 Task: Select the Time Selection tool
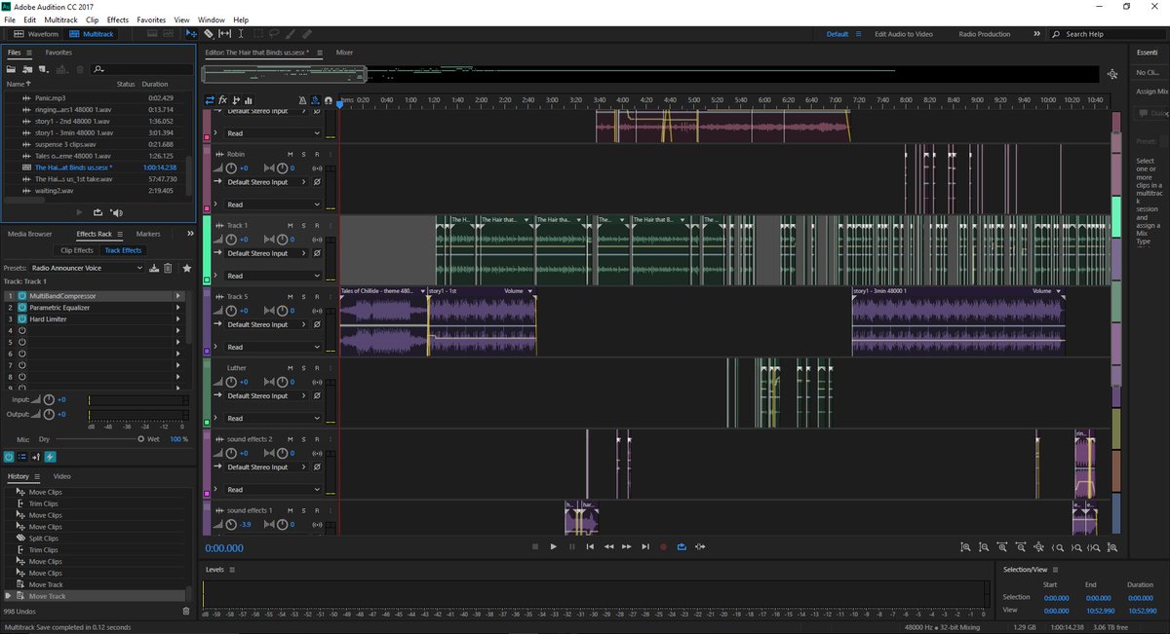tap(241, 33)
